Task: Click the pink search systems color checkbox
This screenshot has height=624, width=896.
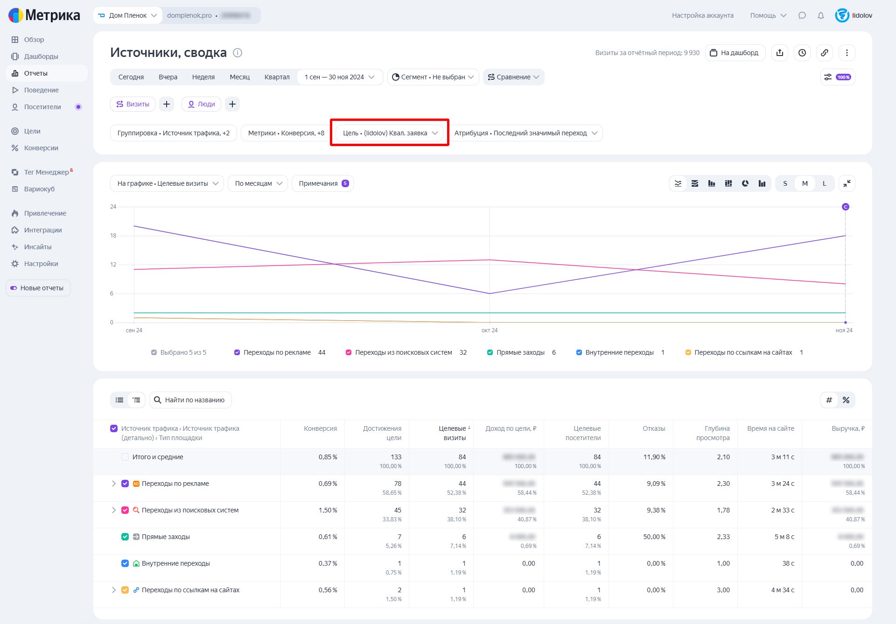Action: click(x=125, y=510)
